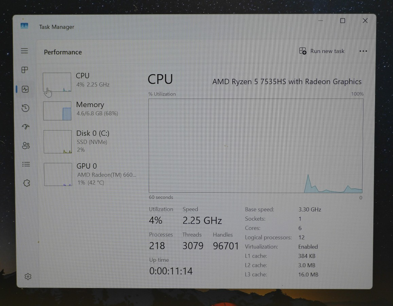Open the App history page icon
393x306 pixels.
[25, 108]
